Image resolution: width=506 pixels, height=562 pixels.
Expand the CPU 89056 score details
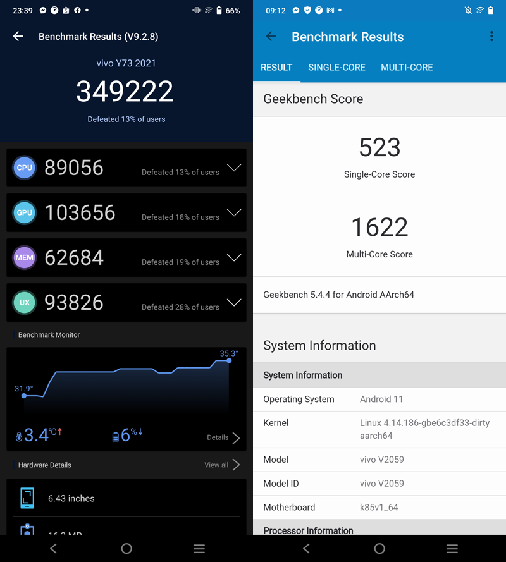click(234, 168)
